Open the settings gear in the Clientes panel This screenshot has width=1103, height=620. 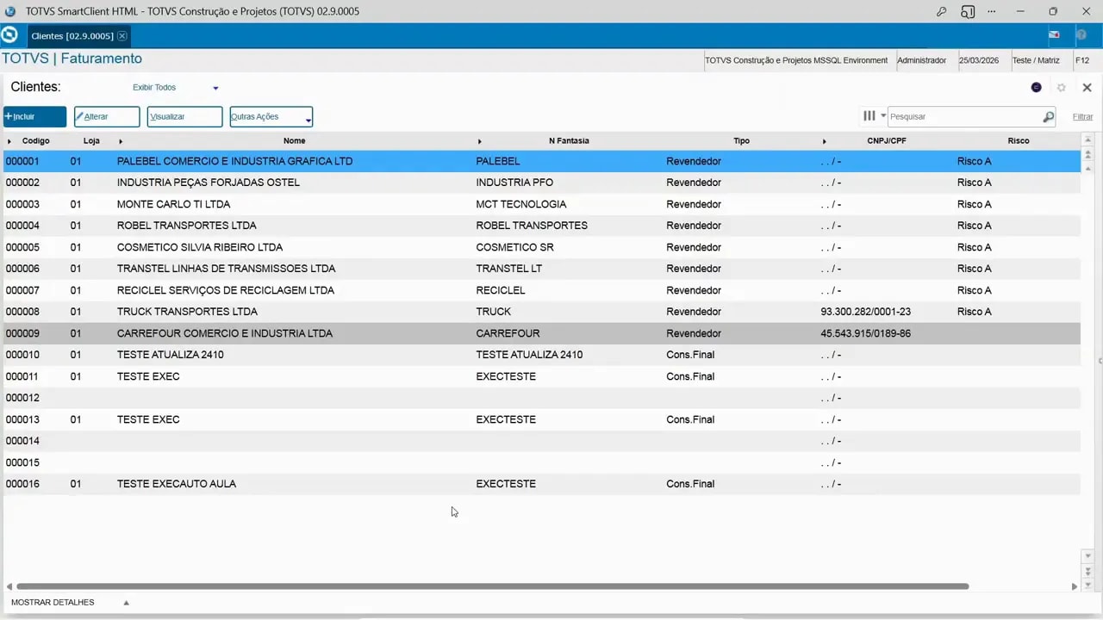point(1061,87)
